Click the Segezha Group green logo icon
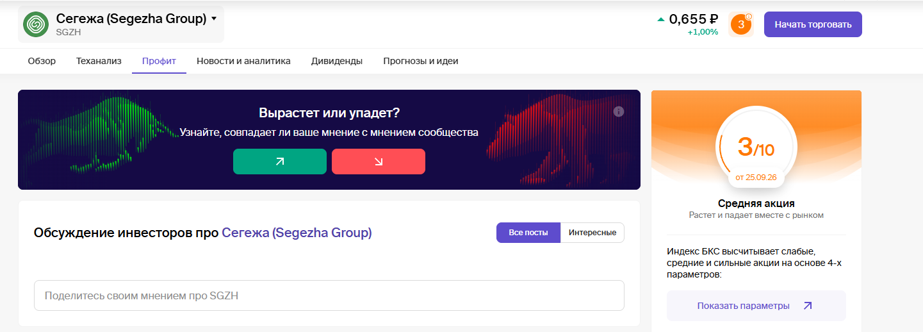Image resolution: width=923 pixels, height=332 pixels. pyautogui.click(x=36, y=24)
